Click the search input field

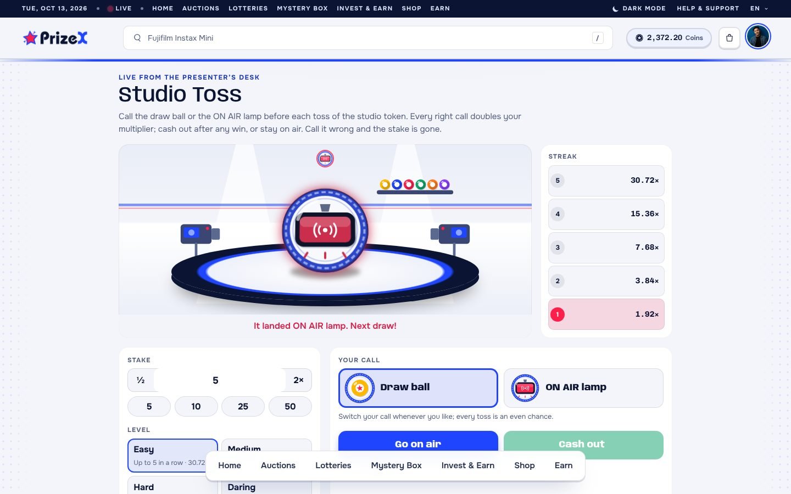click(367, 38)
